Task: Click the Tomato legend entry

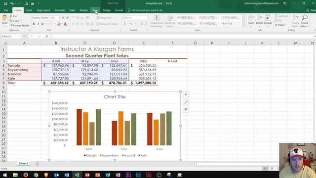Action: coord(90,155)
